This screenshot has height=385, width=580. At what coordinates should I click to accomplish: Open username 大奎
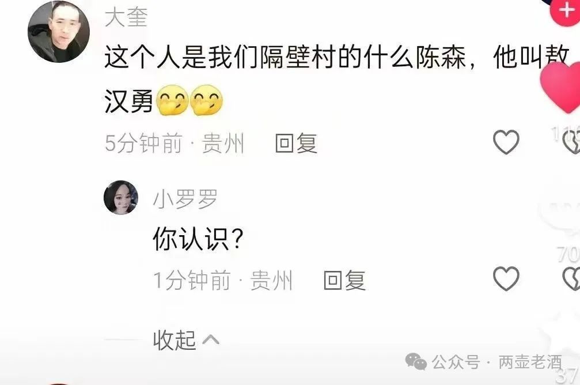click(126, 17)
